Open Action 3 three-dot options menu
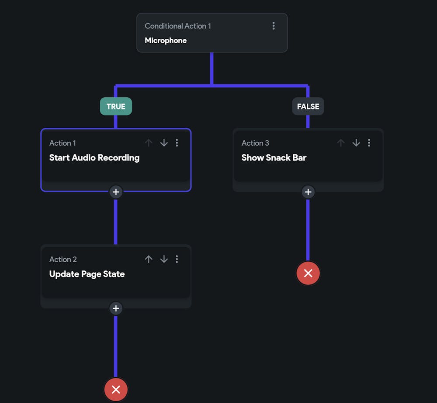Screen dimensions: 437x403 [x=369, y=143]
